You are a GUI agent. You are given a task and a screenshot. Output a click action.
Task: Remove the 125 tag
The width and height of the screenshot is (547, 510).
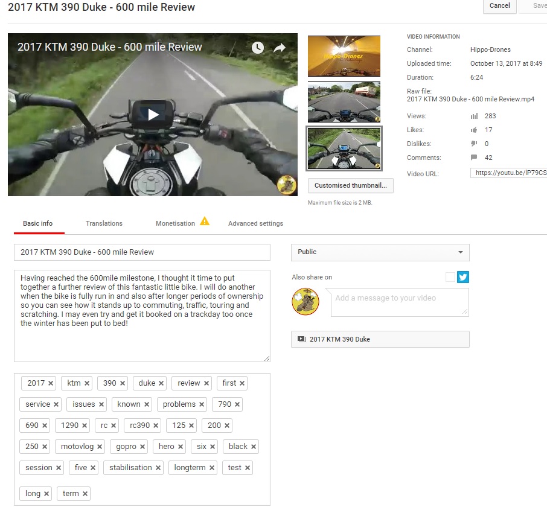click(x=191, y=426)
